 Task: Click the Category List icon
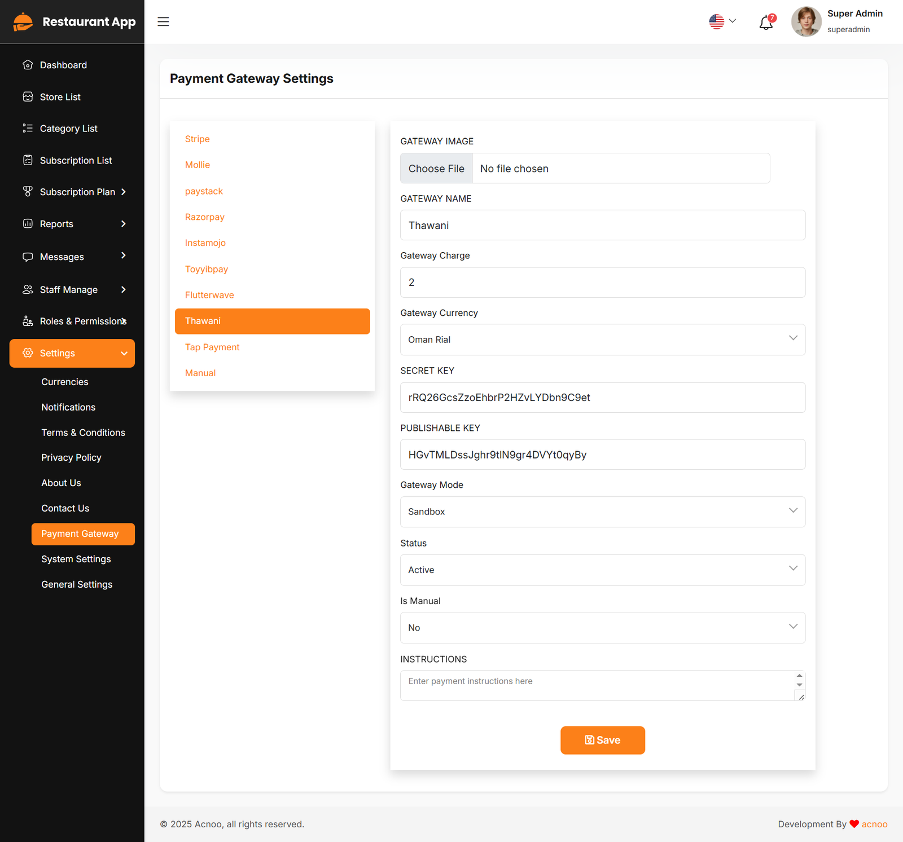pyautogui.click(x=28, y=129)
